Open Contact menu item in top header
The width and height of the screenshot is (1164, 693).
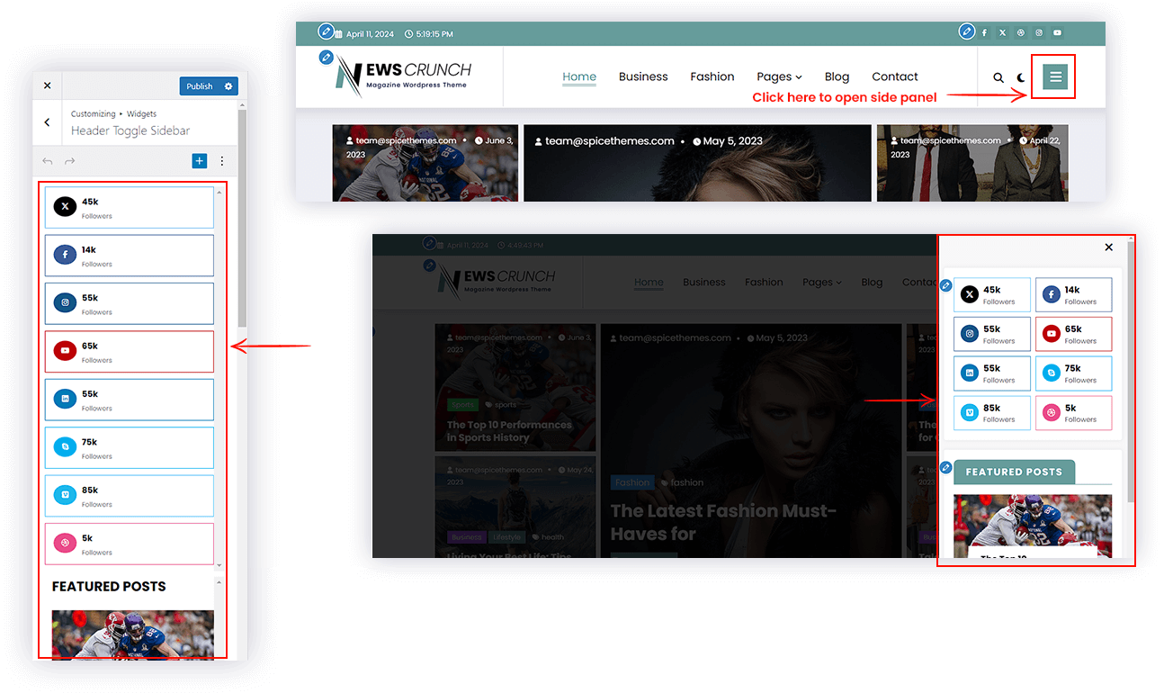pyautogui.click(x=895, y=76)
